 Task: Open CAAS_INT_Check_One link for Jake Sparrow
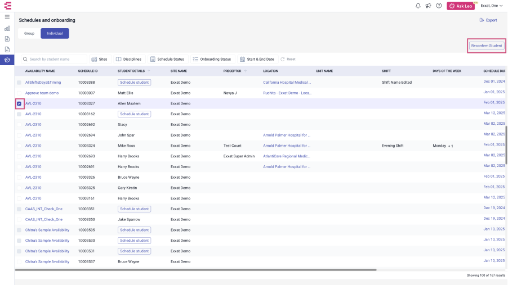tap(44, 219)
